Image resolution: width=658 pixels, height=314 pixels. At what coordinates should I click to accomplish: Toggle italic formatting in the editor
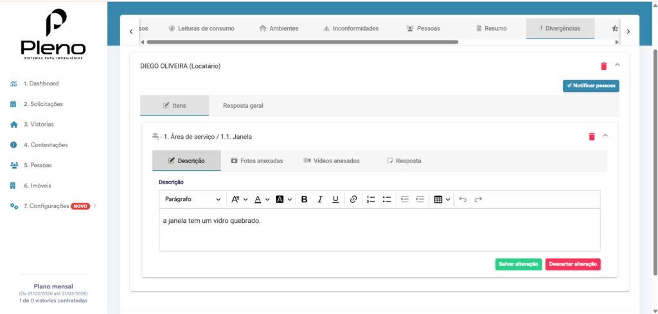coord(320,199)
